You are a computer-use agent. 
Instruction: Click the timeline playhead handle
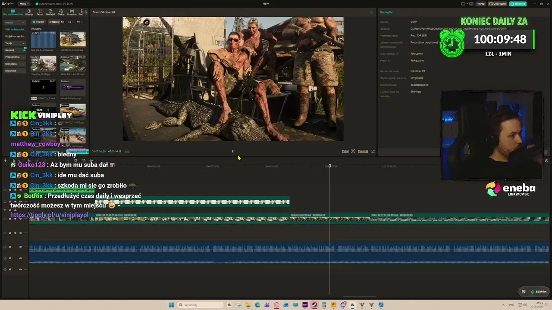(x=330, y=166)
